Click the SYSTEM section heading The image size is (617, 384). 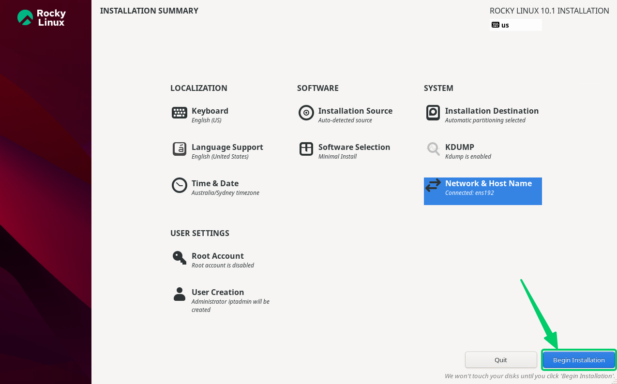click(438, 88)
